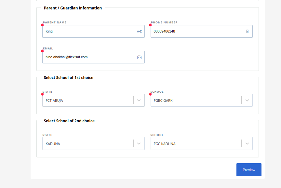Expand the FCT-ABUJA state dropdown arrow
Viewport: 281px width, 188px height.
pos(139,101)
